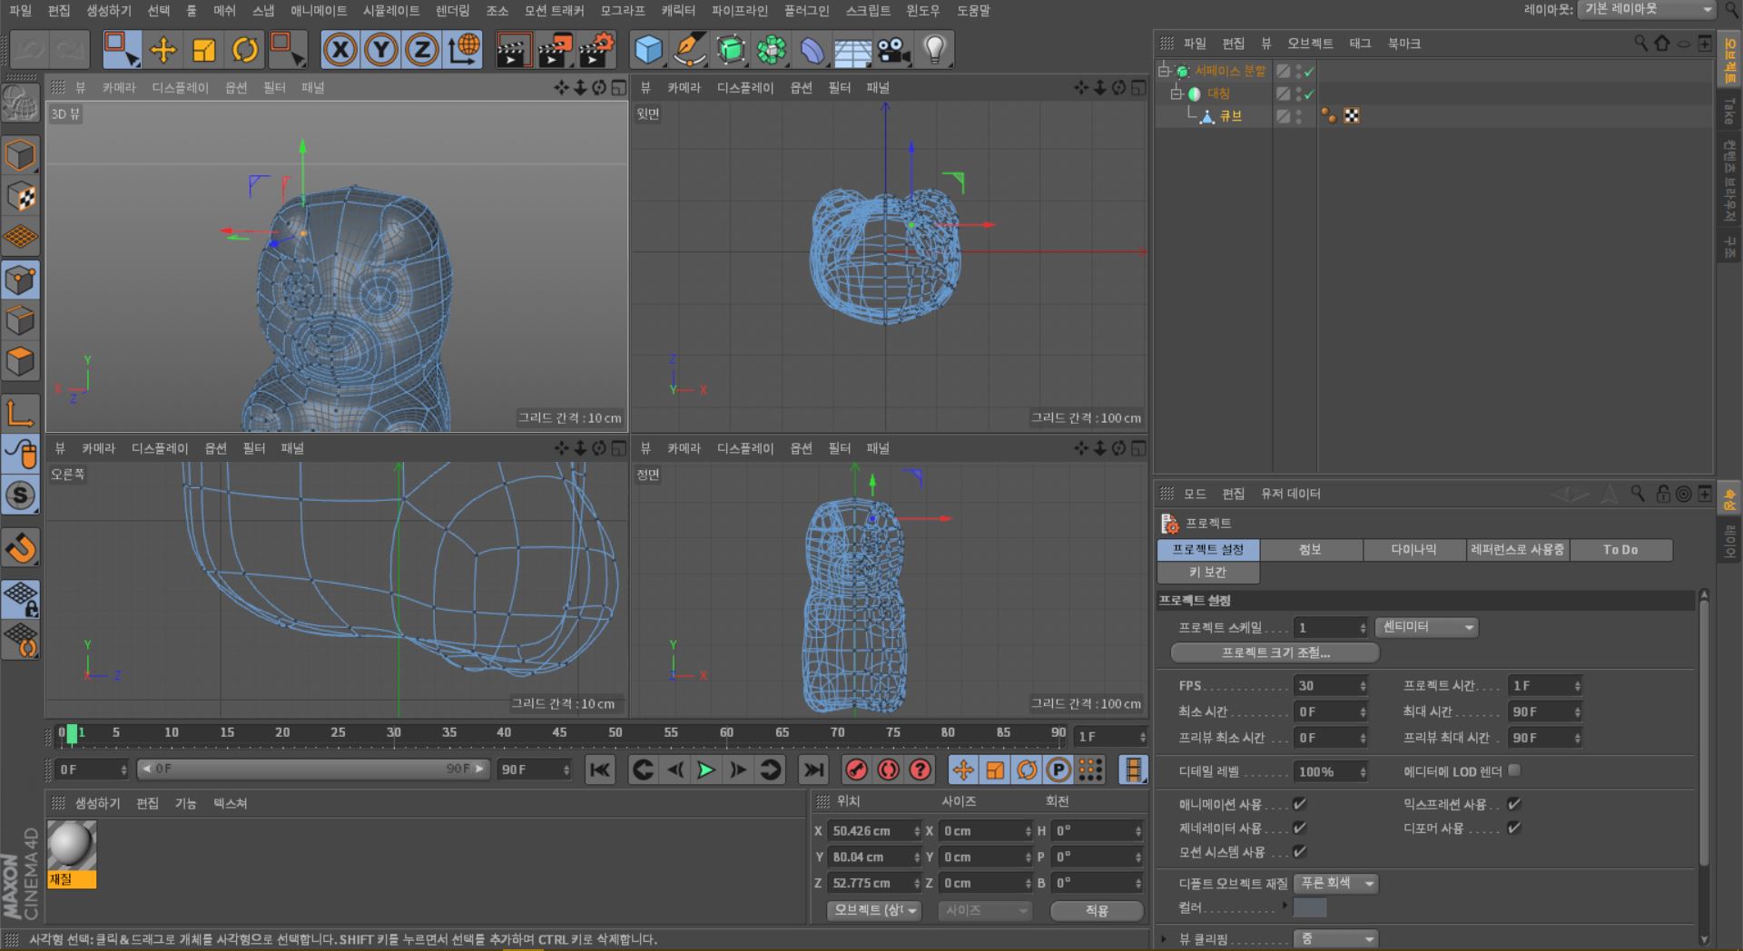The width and height of the screenshot is (1743, 951).
Task: Go to start of timeline
Action: point(600,770)
